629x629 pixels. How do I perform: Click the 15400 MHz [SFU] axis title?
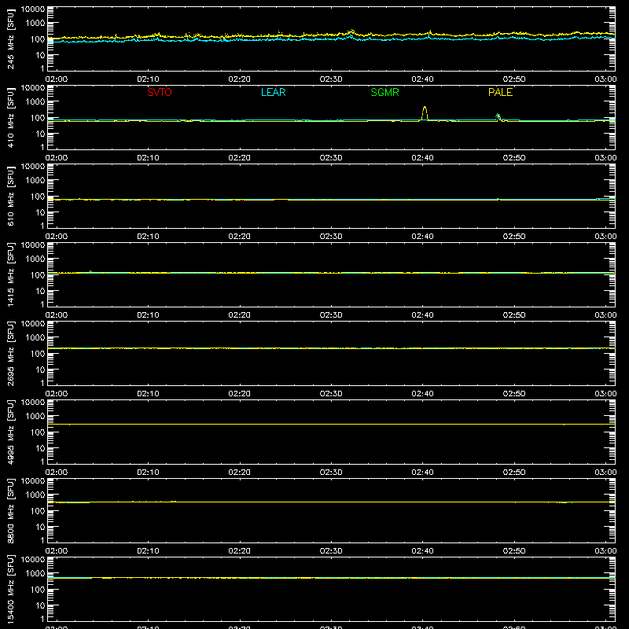point(11,589)
